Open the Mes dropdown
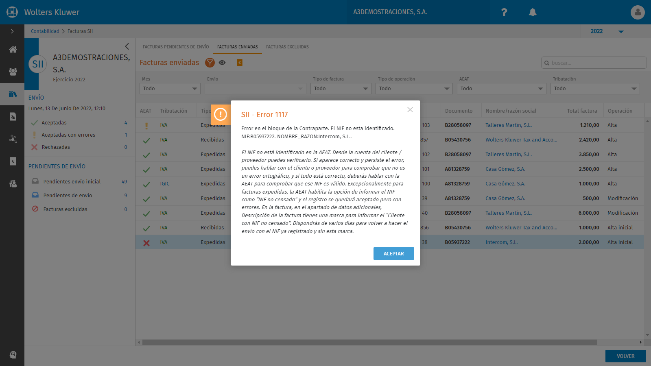This screenshot has height=366, width=651. [170, 89]
